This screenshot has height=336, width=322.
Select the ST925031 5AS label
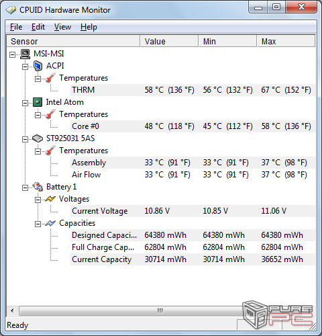click(70, 138)
